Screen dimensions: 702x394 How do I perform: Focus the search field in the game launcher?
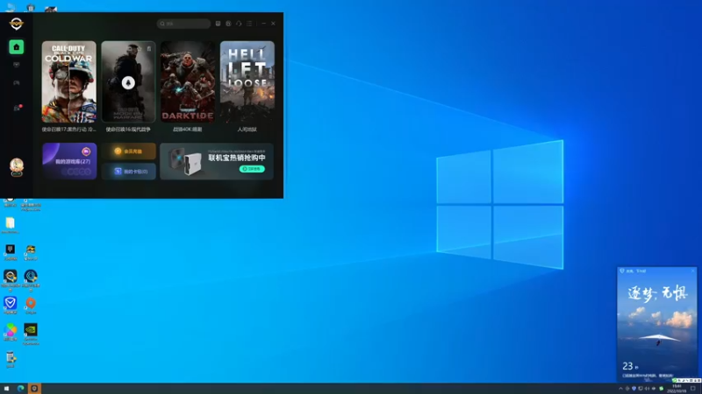tap(183, 24)
